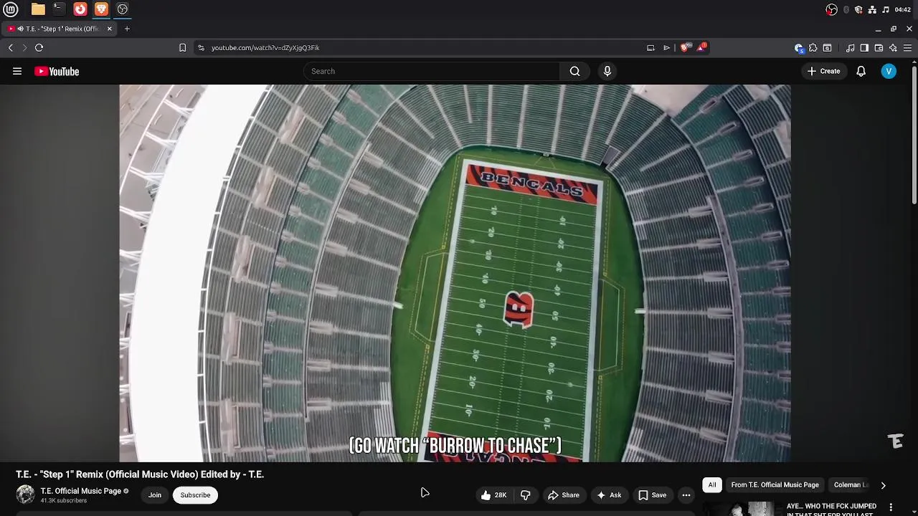Share this video
The width and height of the screenshot is (918, 516).
564,495
